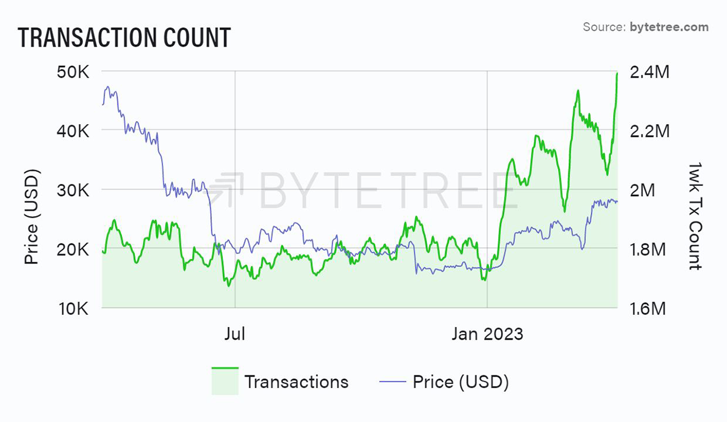This screenshot has height=422, width=727.
Task: Toggle the Price (USD) legend entry
Action: (443, 382)
